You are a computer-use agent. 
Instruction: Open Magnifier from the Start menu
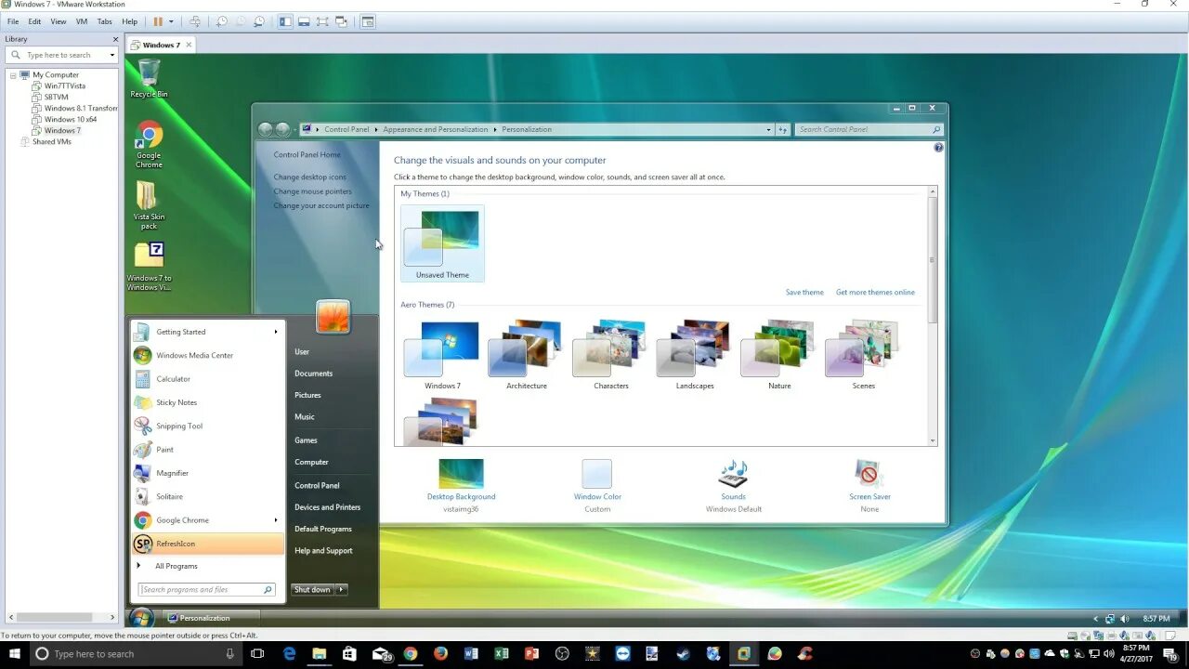coord(207,473)
